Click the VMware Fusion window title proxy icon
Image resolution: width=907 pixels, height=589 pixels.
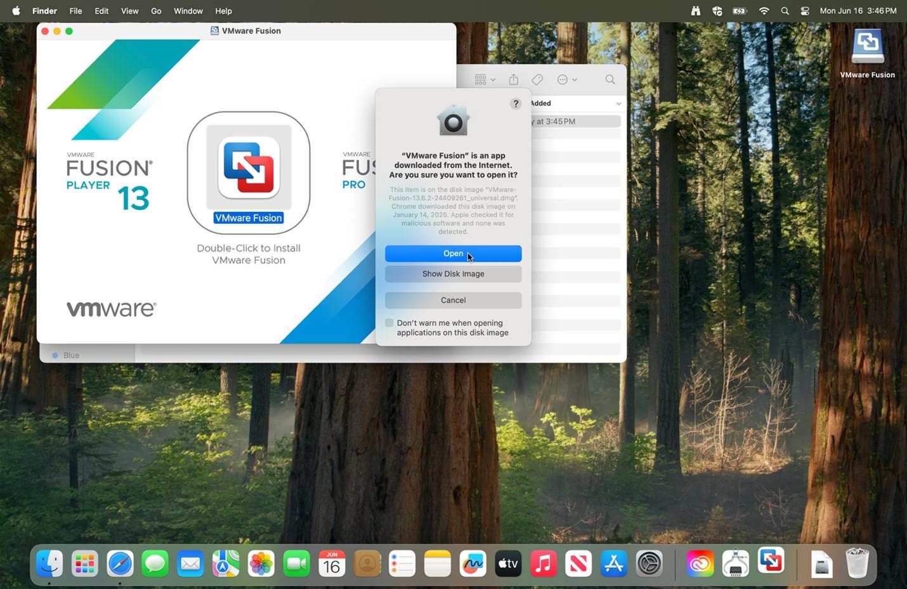pos(214,30)
